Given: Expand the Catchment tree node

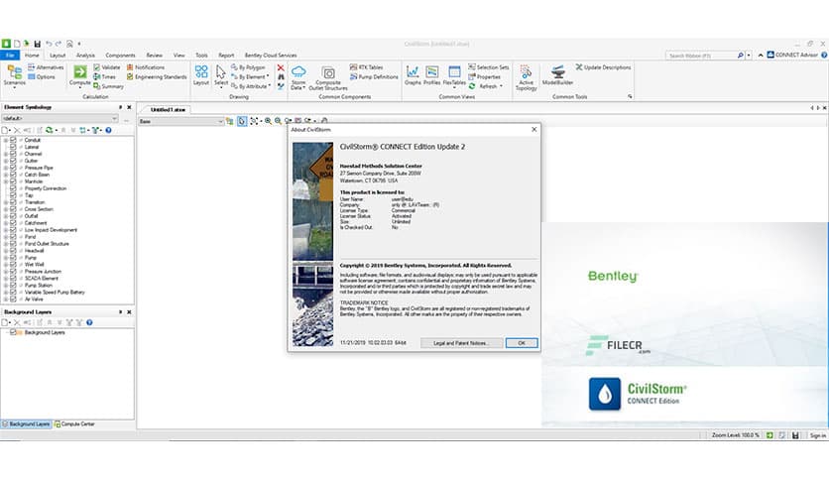Looking at the screenshot, I should (6, 223).
